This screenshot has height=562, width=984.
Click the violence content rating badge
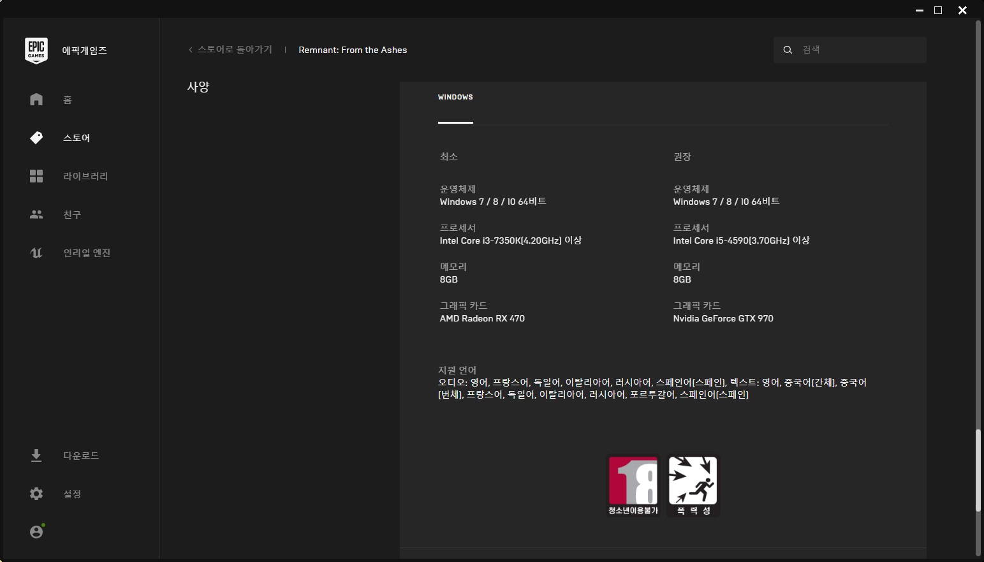pos(693,485)
